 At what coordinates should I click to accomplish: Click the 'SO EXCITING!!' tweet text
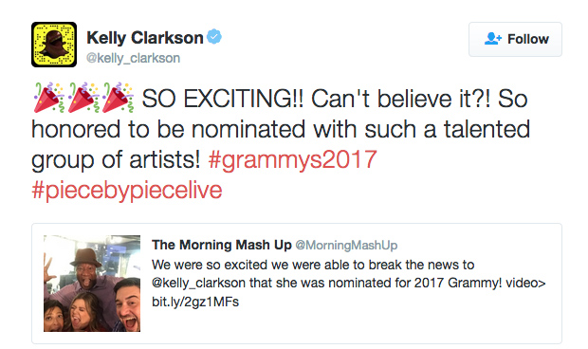point(223,99)
